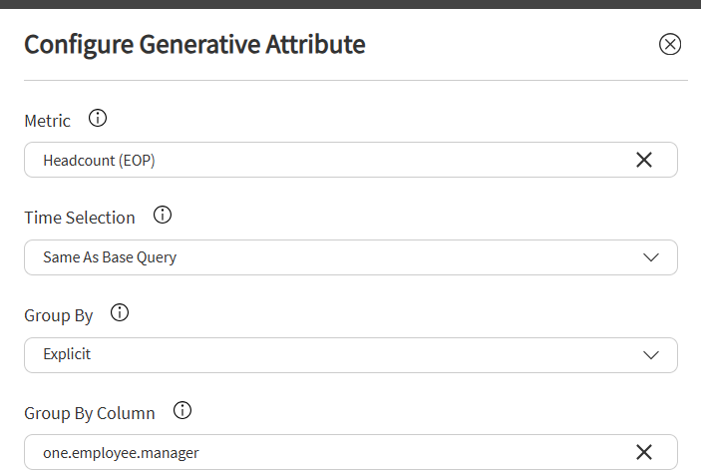View info icon beside Group By Column

(181, 410)
